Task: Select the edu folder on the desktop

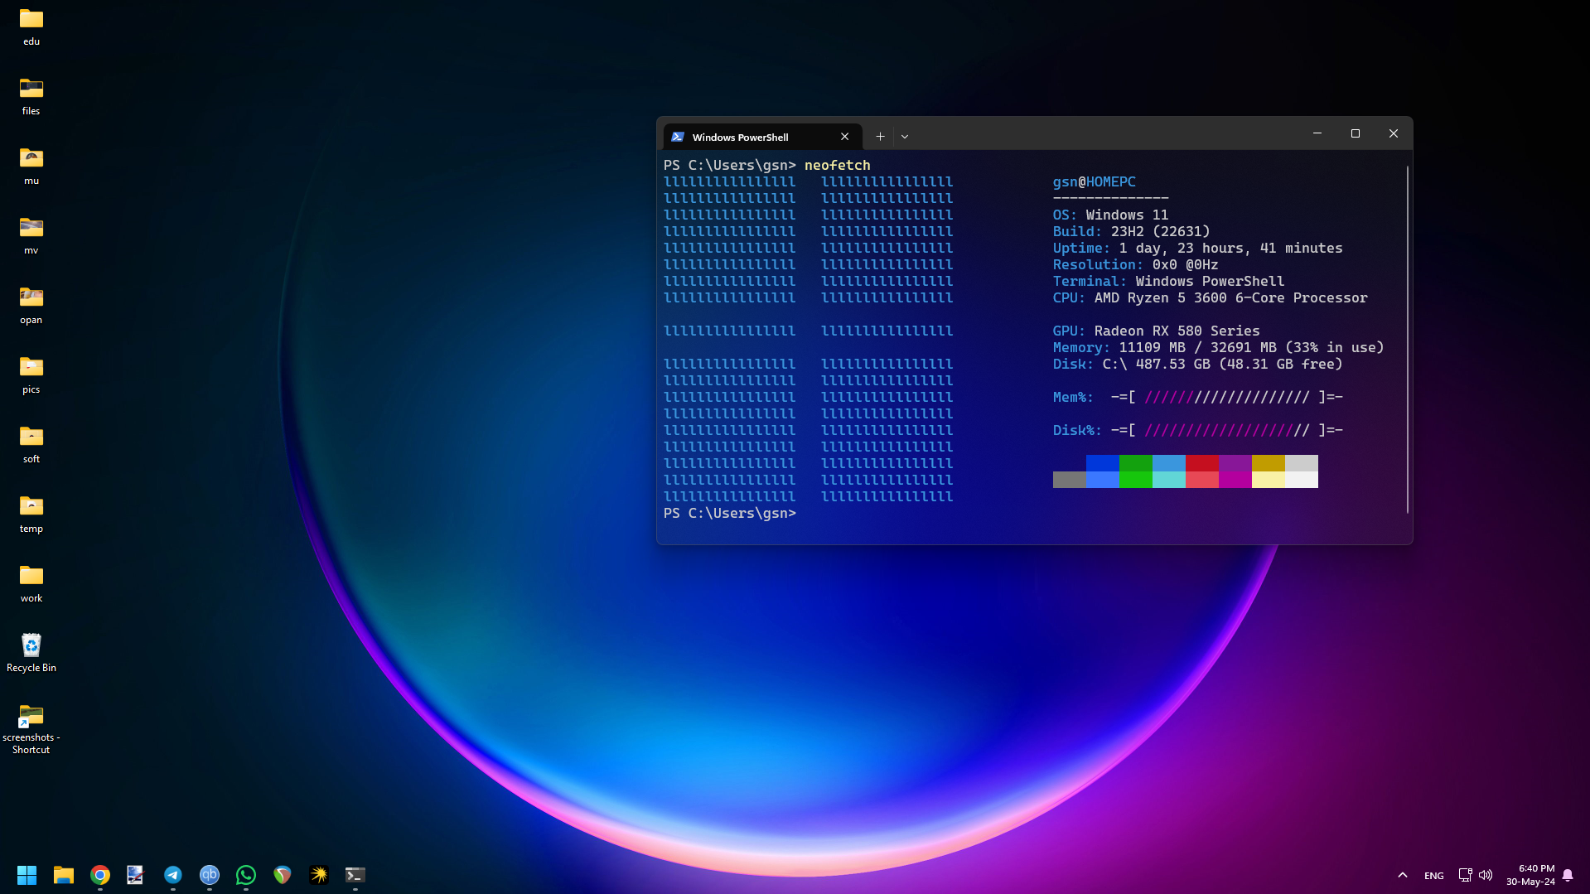Action: pos(31,27)
